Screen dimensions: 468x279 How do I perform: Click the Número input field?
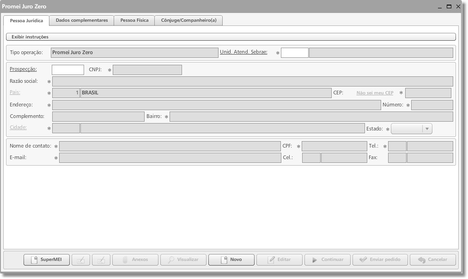pyautogui.click(x=432, y=105)
